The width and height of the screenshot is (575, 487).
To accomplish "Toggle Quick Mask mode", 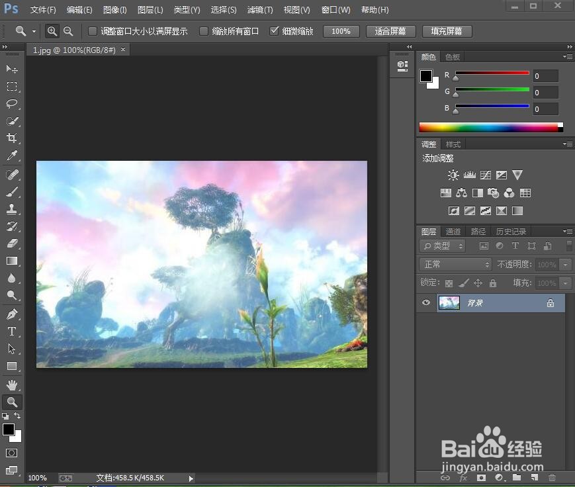I will (11, 453).
